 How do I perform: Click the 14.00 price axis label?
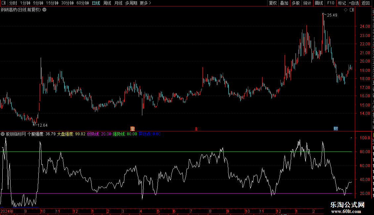click(x=365, y=113)
